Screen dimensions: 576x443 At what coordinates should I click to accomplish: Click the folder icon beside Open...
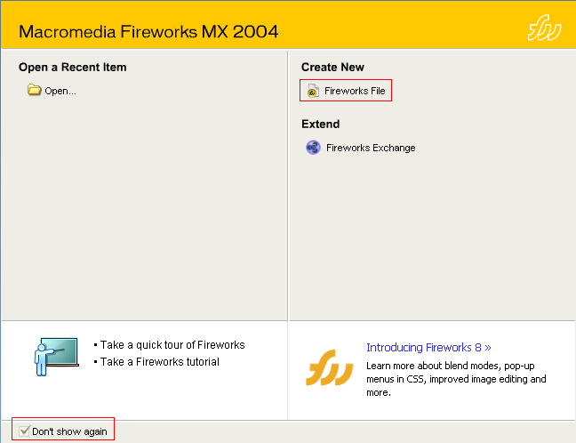point(35,90)
